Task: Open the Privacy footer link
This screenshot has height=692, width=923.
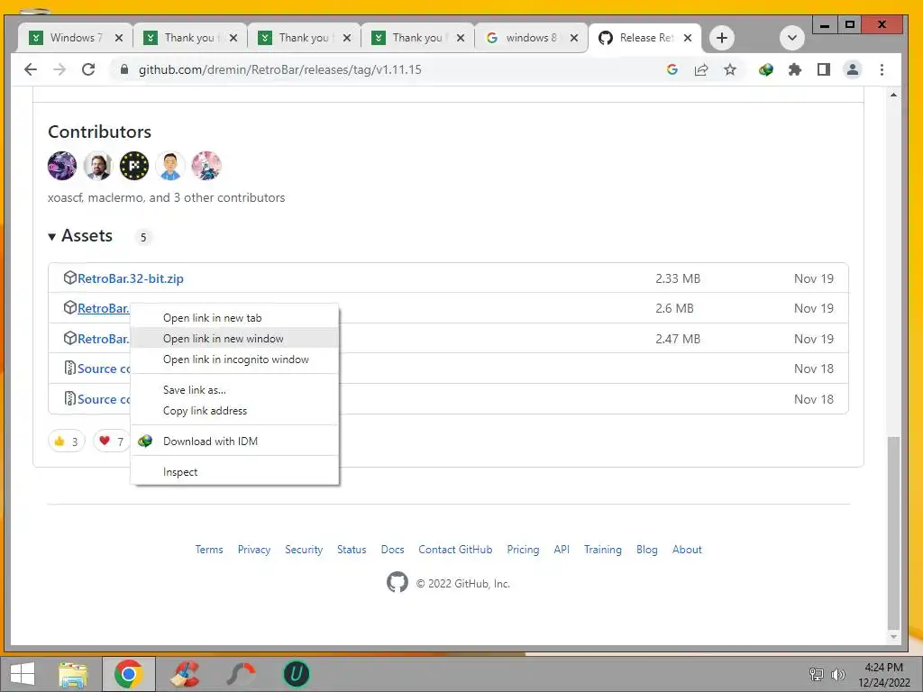Action: click(253, 550)
